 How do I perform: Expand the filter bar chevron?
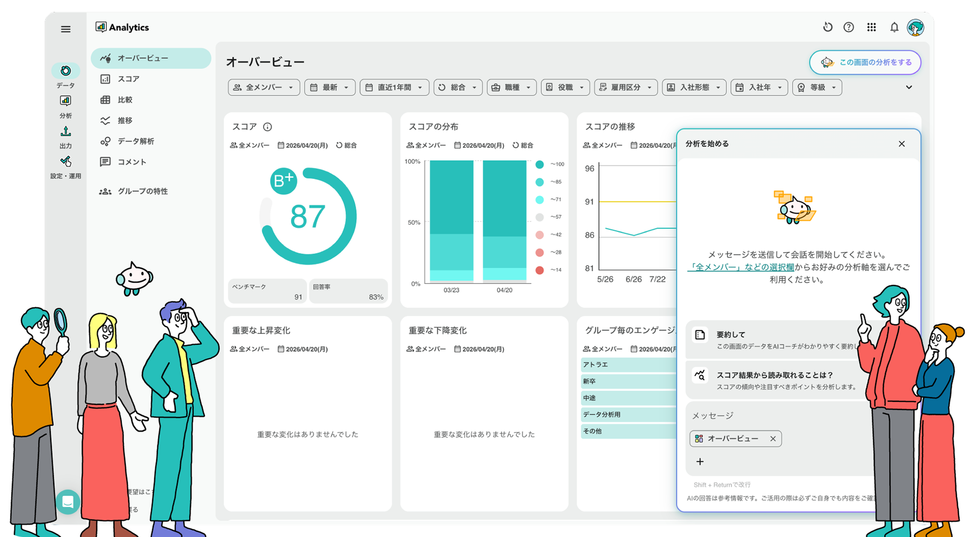click(909, 88)
